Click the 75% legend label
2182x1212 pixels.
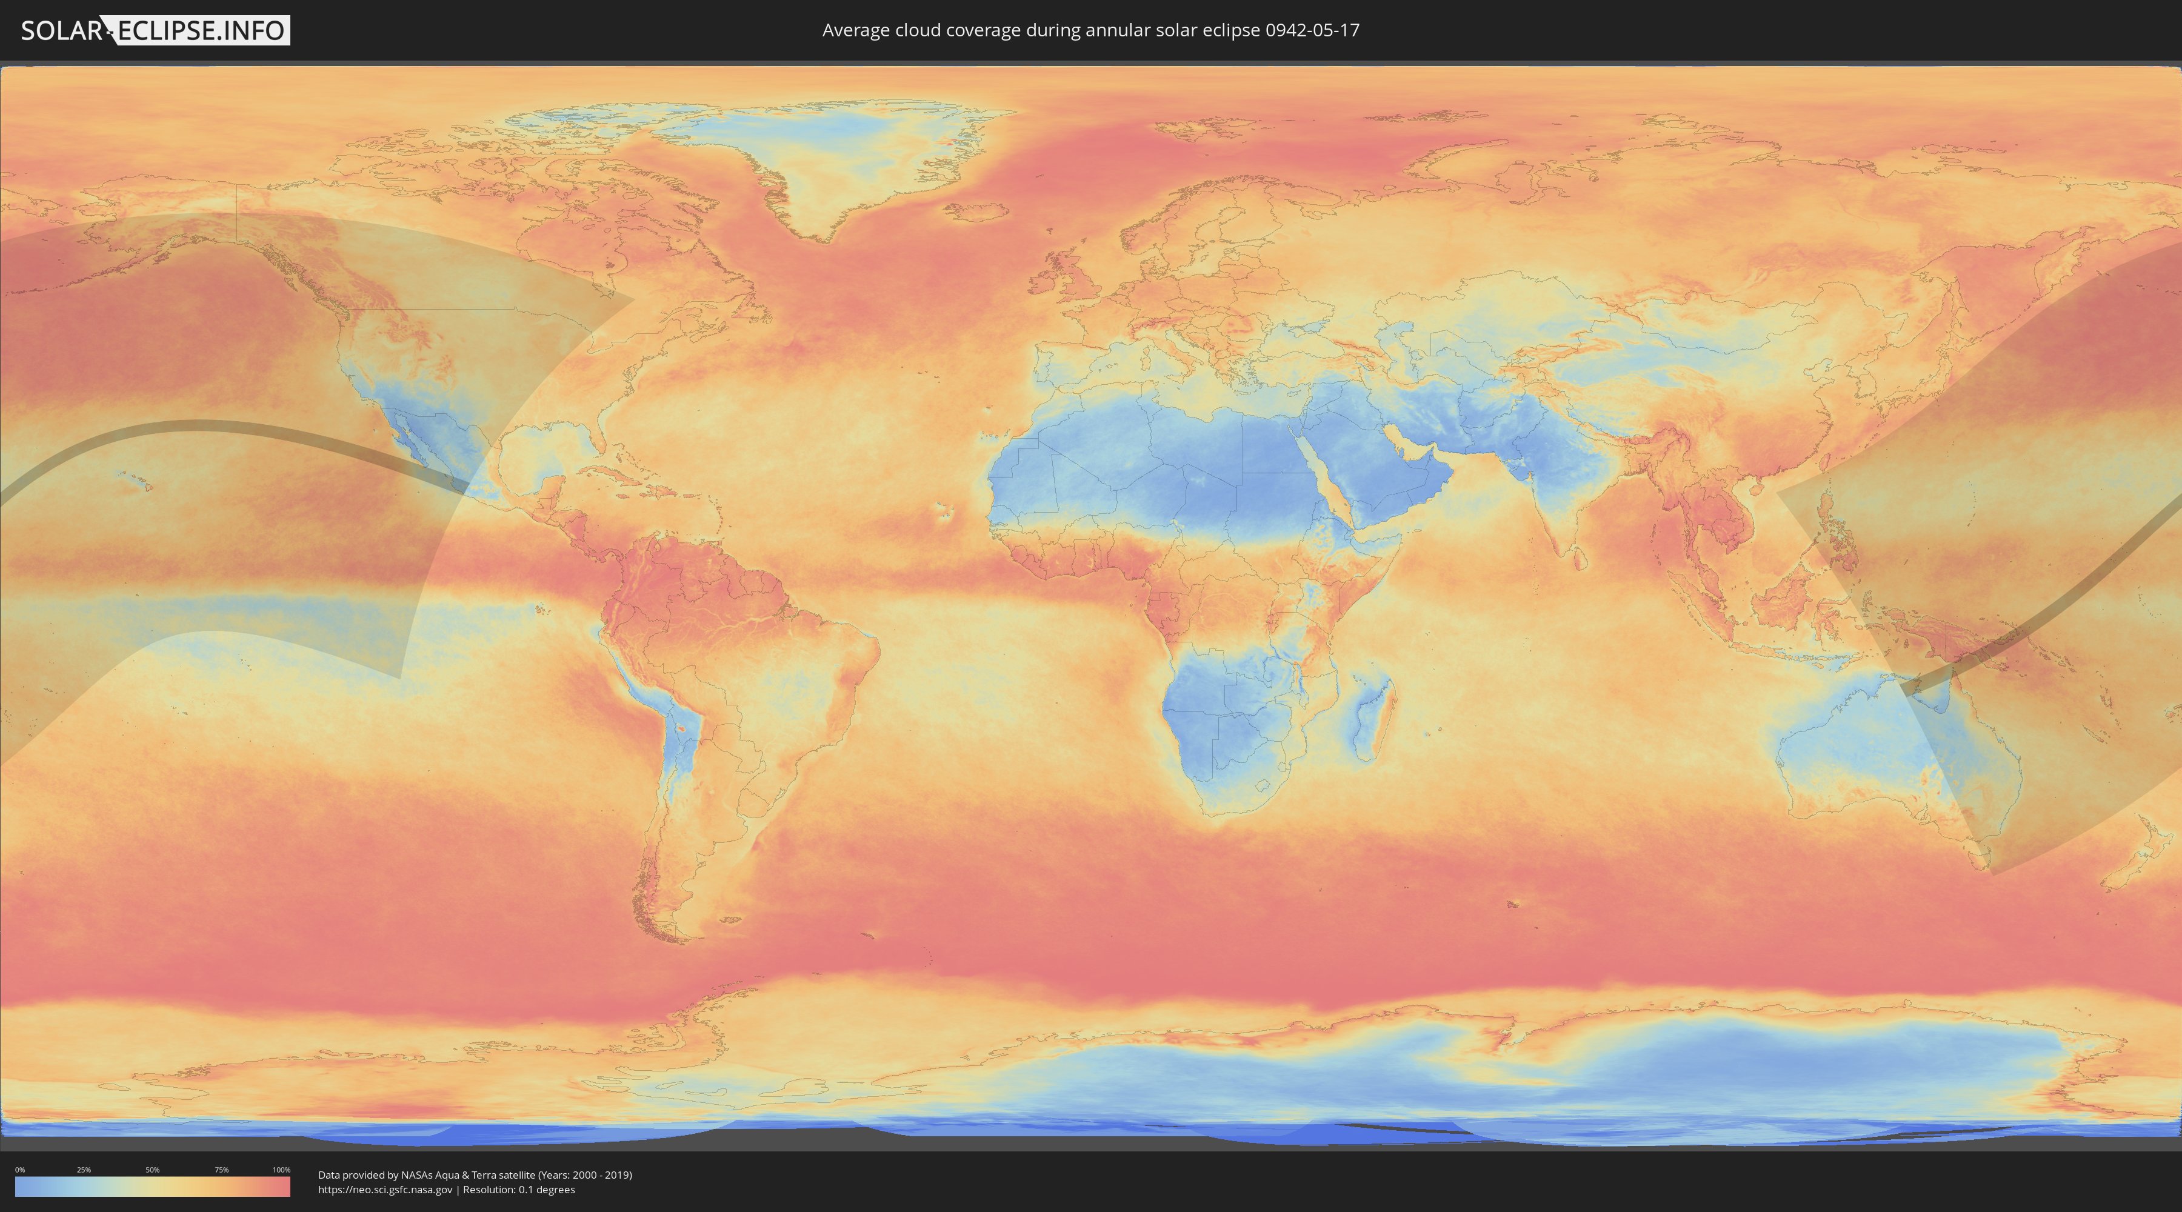[221, 1170]
